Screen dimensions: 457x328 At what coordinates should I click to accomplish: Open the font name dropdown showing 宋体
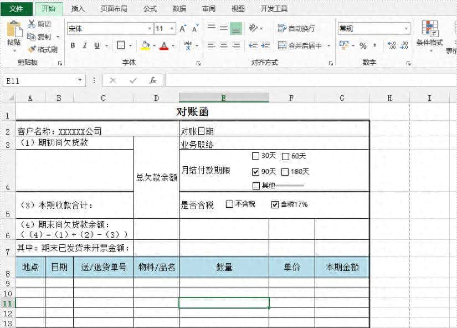pyautogui.click(x=150, y=28)
